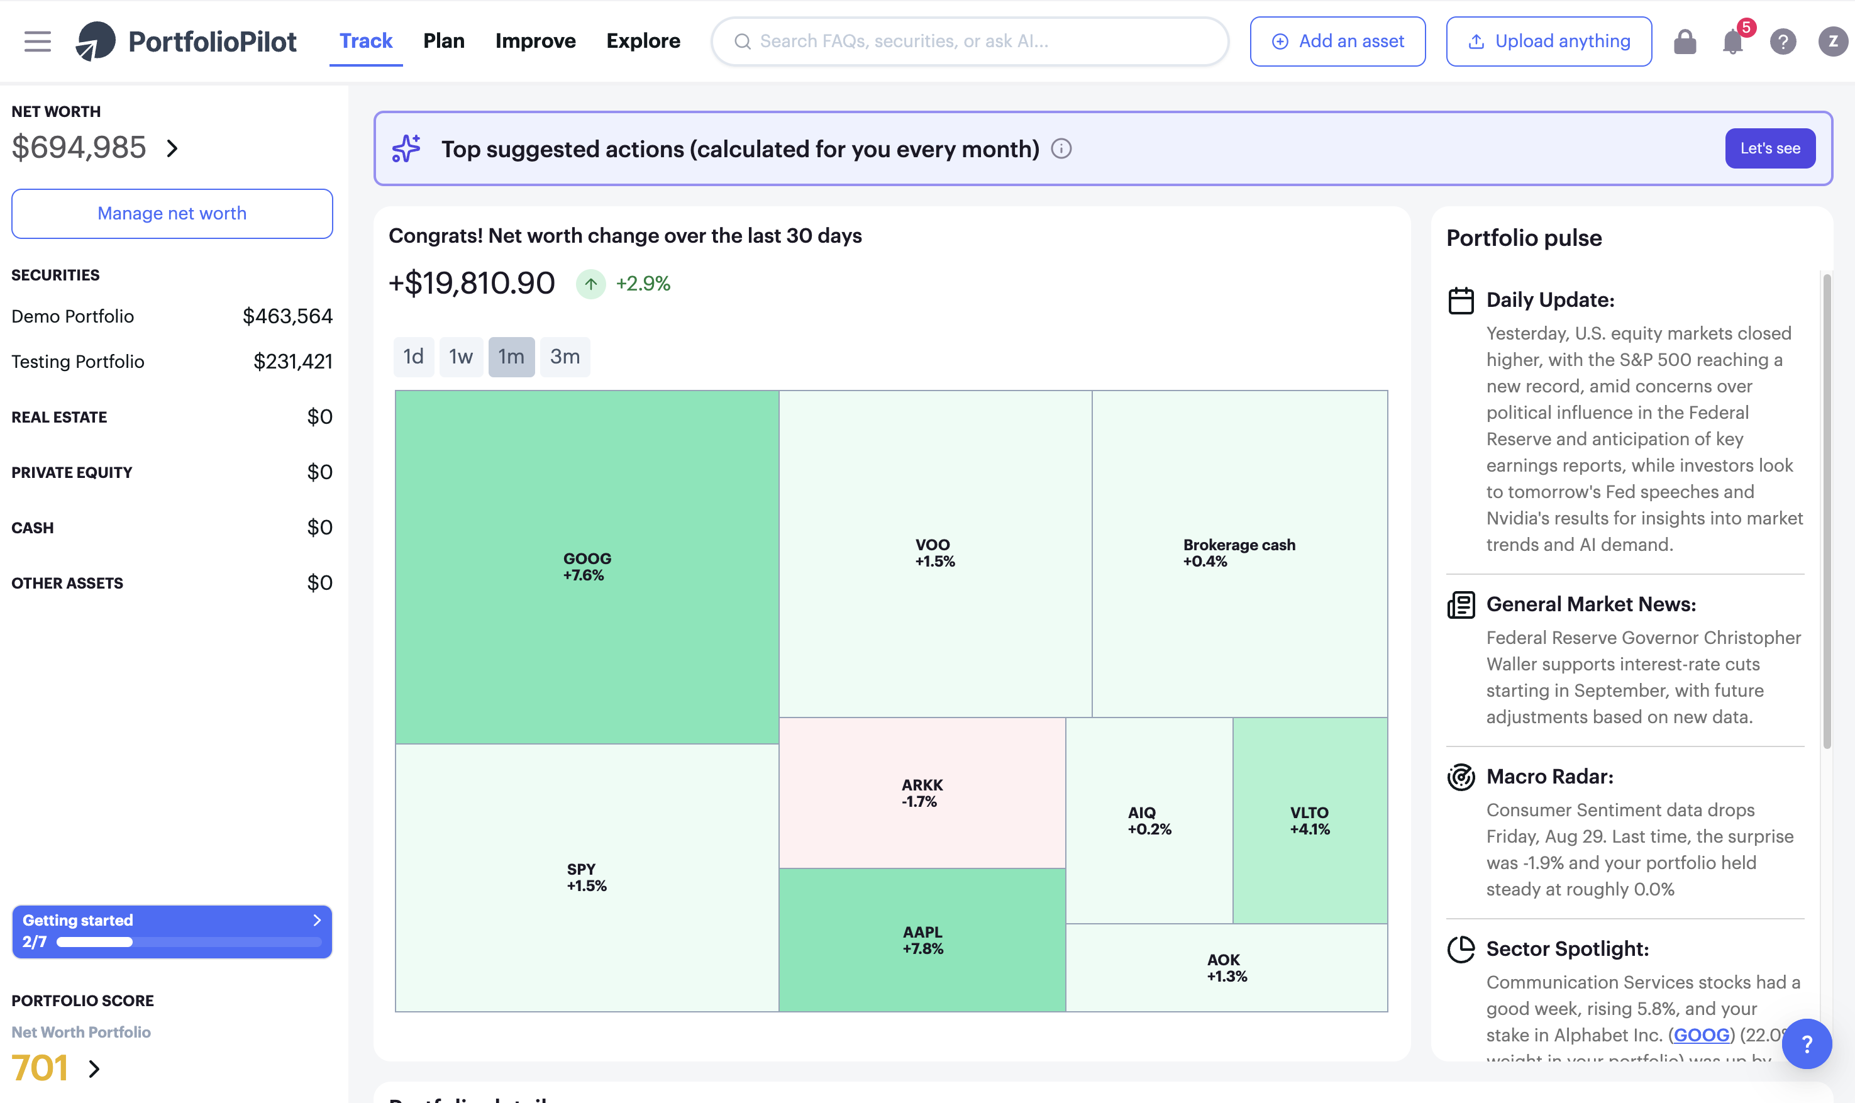Click the Sector Spotlight pie icon
Screen dimensions: 1855x1103
point(1460,949)
